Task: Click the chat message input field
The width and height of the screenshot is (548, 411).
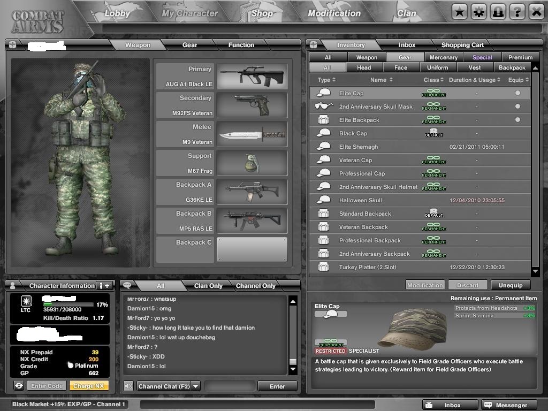Action: (x=229, y=386)
